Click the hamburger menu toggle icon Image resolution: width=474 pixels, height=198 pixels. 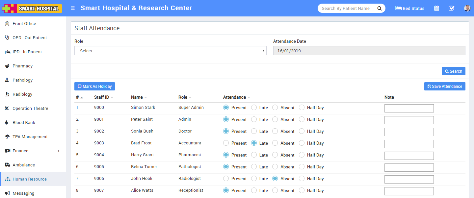(73, 8)
